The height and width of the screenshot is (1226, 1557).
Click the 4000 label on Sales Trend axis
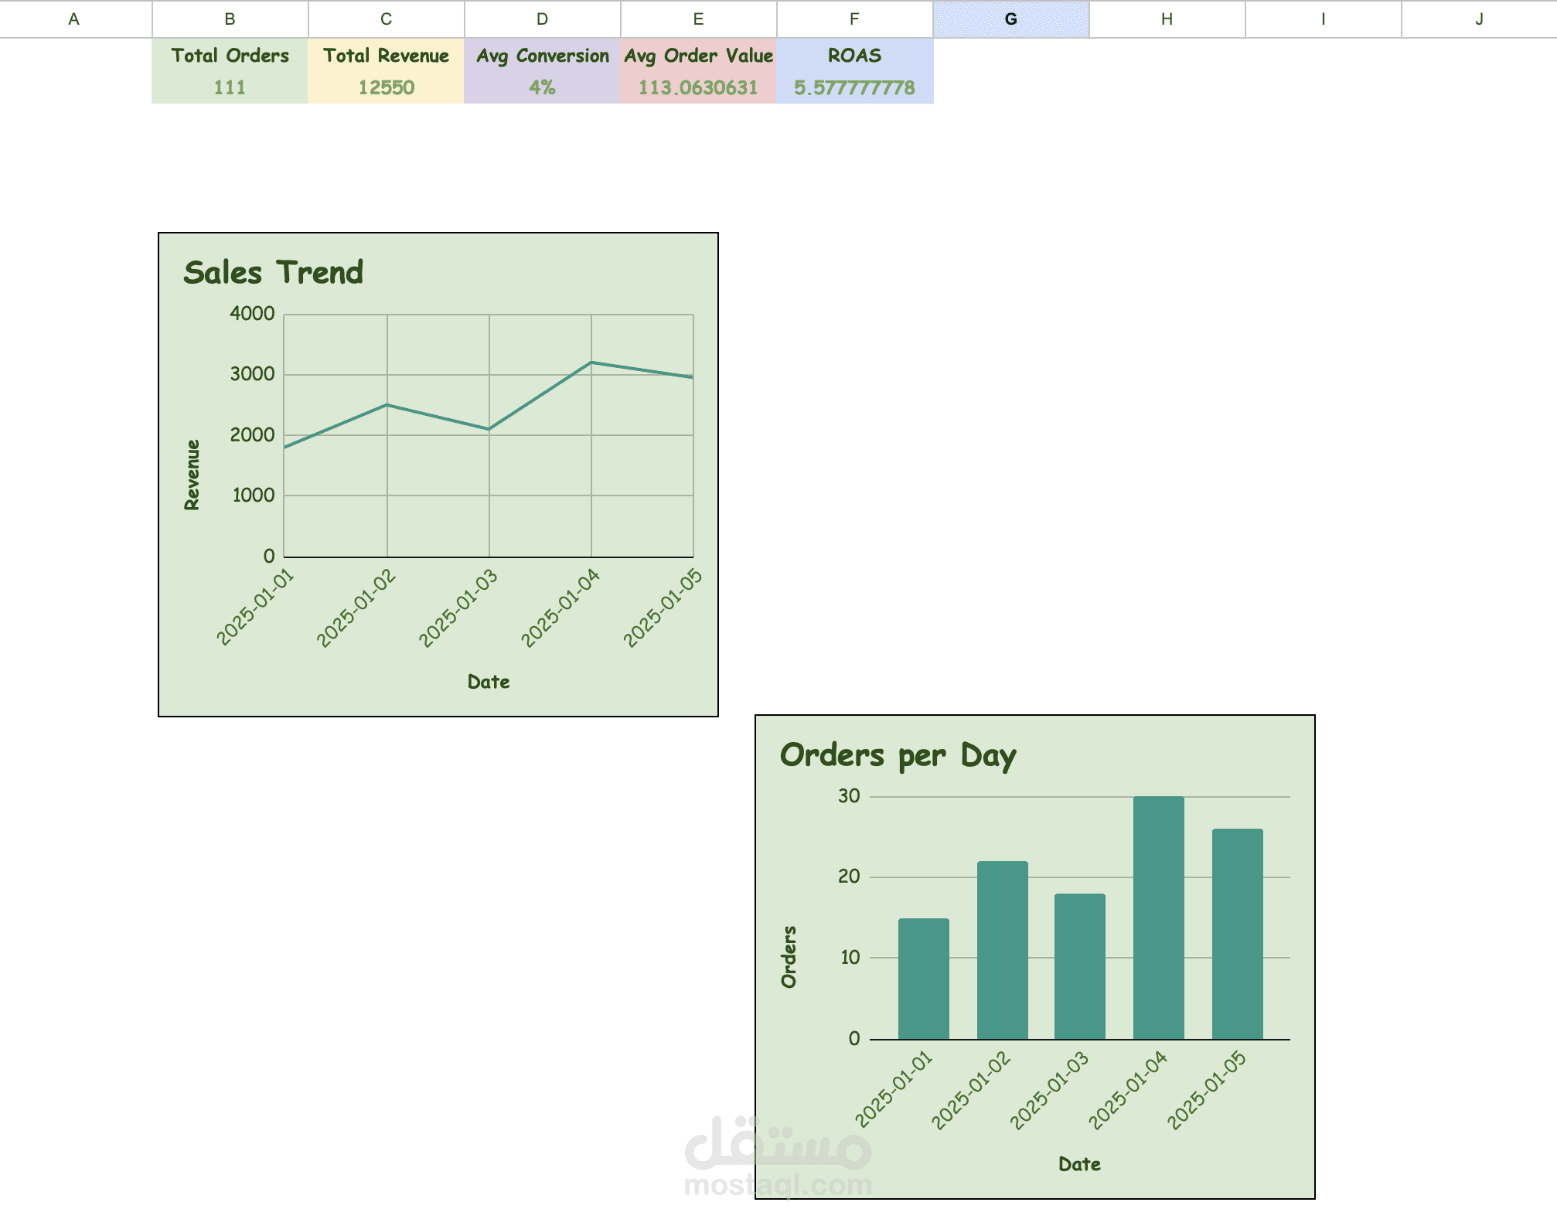(x=252, y=314)
